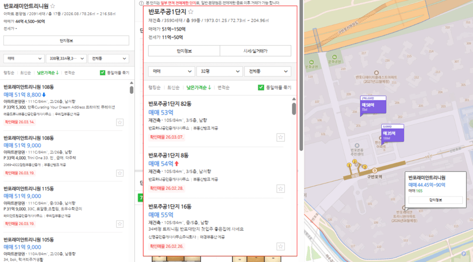The image size is (473, 262).
Task: Click the 반포주공1단지 list scrollbar thumb
Action: point(294,109)
